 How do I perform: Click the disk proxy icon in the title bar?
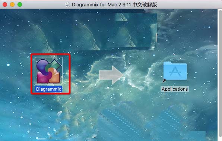click(x=67, y=4)
